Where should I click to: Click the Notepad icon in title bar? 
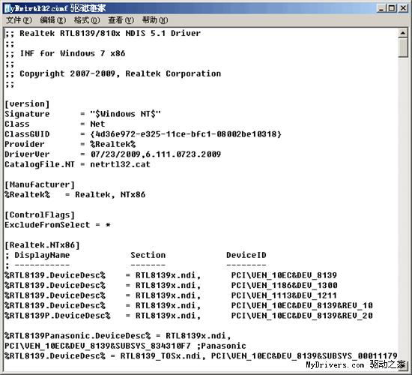coord(7,9)
